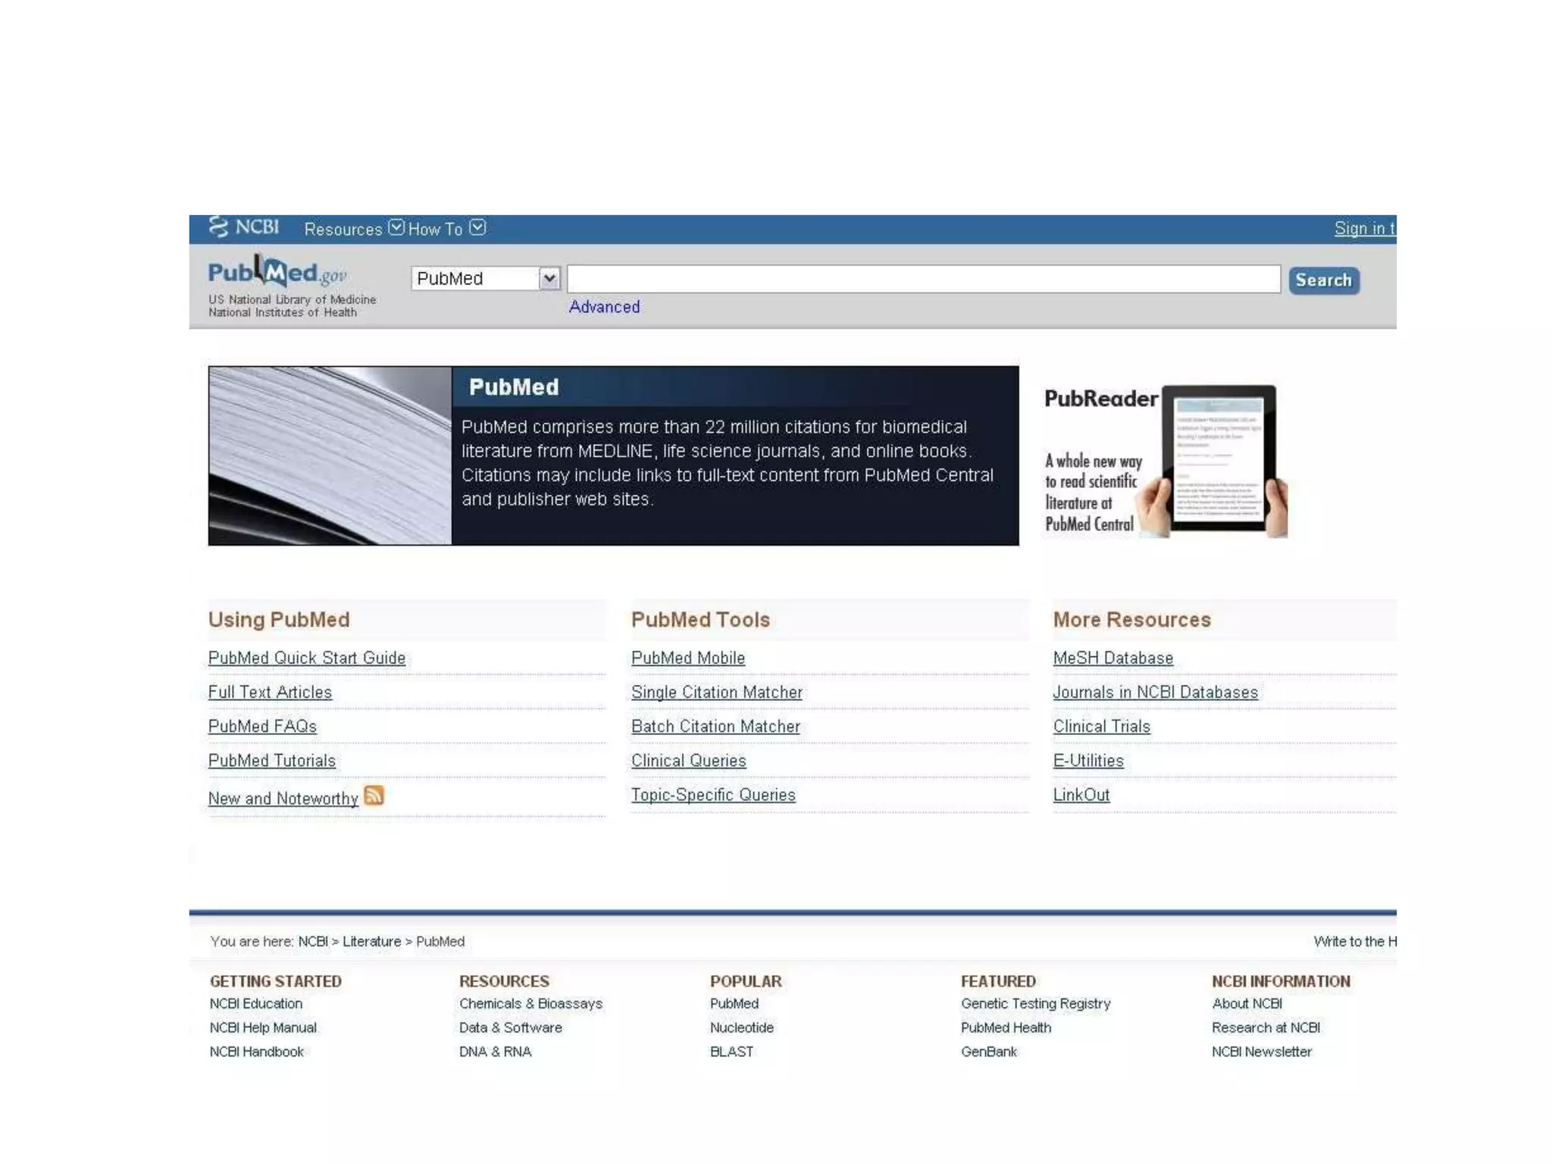The width and height of the screenshot is (1552, 1164).
Task: Open the PubMed Quick Start Guide
Action: (306, 658)
